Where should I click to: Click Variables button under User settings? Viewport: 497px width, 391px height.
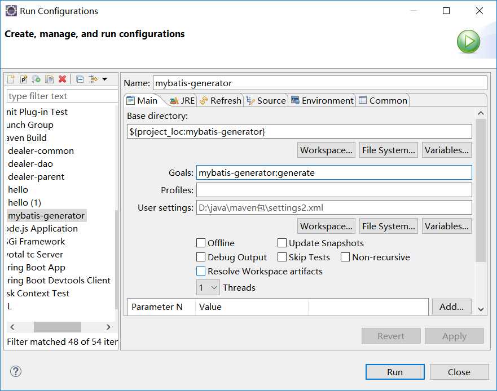pos(447,226)
